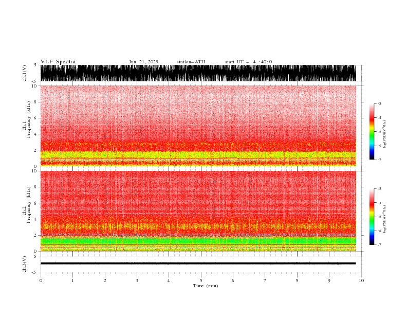Click the "station=ATH" header label
Screen dimensions: 407x315
tap(191, 62)
